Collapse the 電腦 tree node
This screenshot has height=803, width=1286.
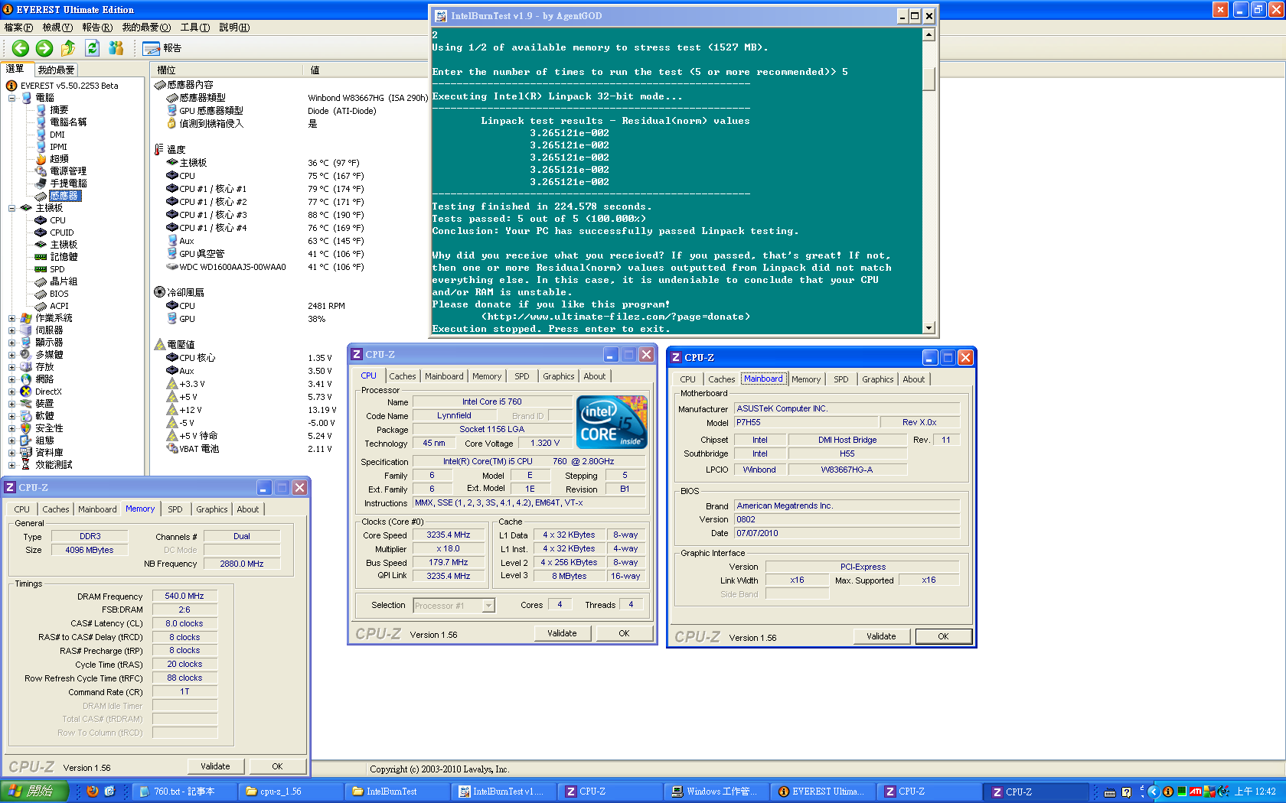(x=11, y=98)
